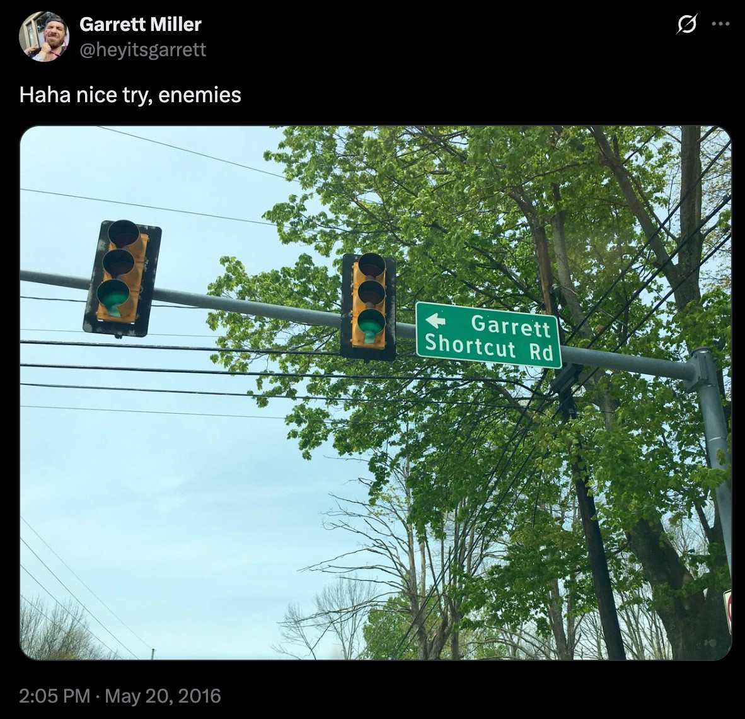The height and width of the screenshot is (719, 745).
Task: Click the white left arrow on sign
Action: (436, 320)
